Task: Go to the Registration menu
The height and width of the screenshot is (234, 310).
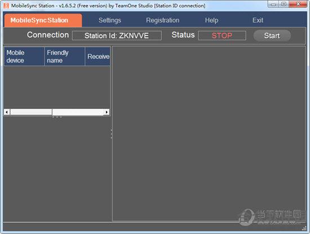Action: pyautogui.click(x=162, y=20)
